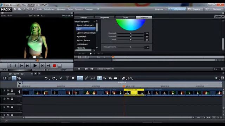This screenshot has width=225, height=126.
Task: Expand the project tab list dropdown arrow
Action: (x=39, y=74)
